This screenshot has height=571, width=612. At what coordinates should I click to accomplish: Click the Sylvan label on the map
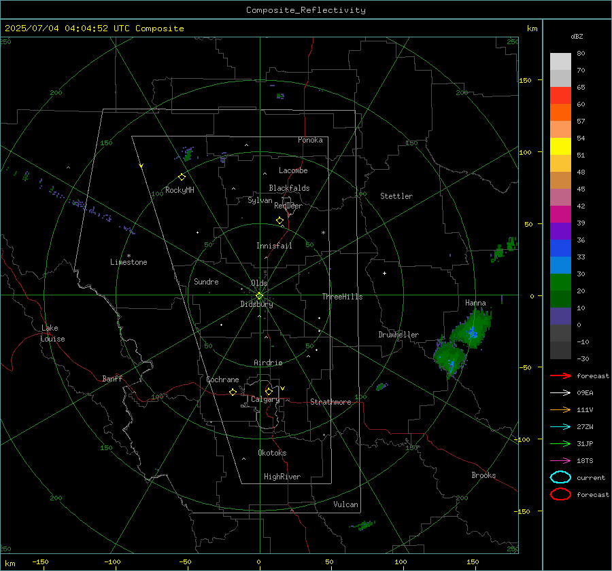(x=260, y=200)
